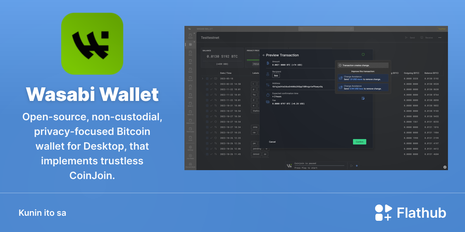Select the 2022-10-26 12:06 transaction row
The height and width of the screenshot is (232, 465).
230,148
